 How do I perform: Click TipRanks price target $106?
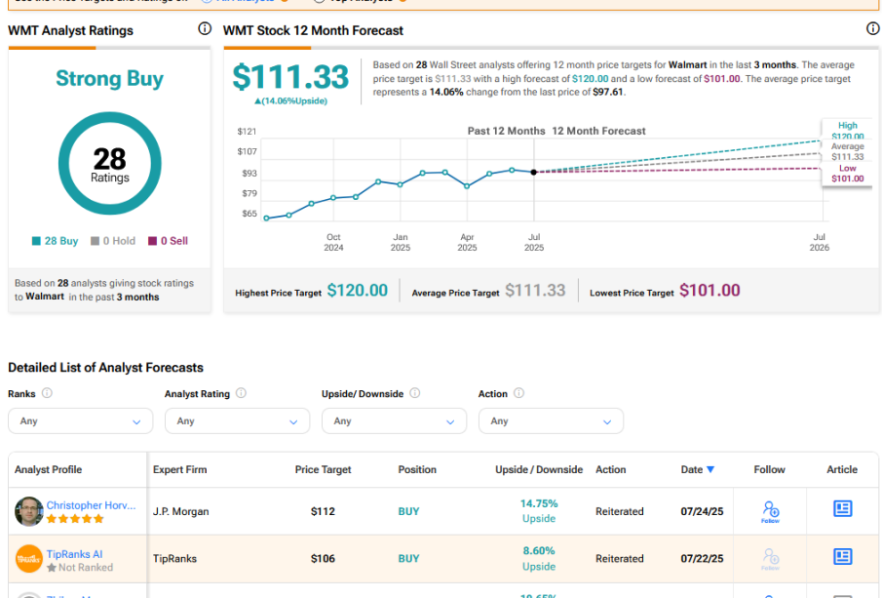[x=323, y=559]
